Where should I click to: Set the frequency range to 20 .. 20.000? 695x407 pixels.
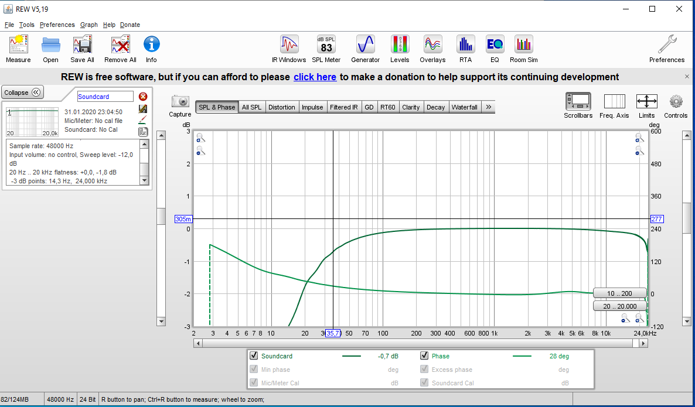point(619,306)
